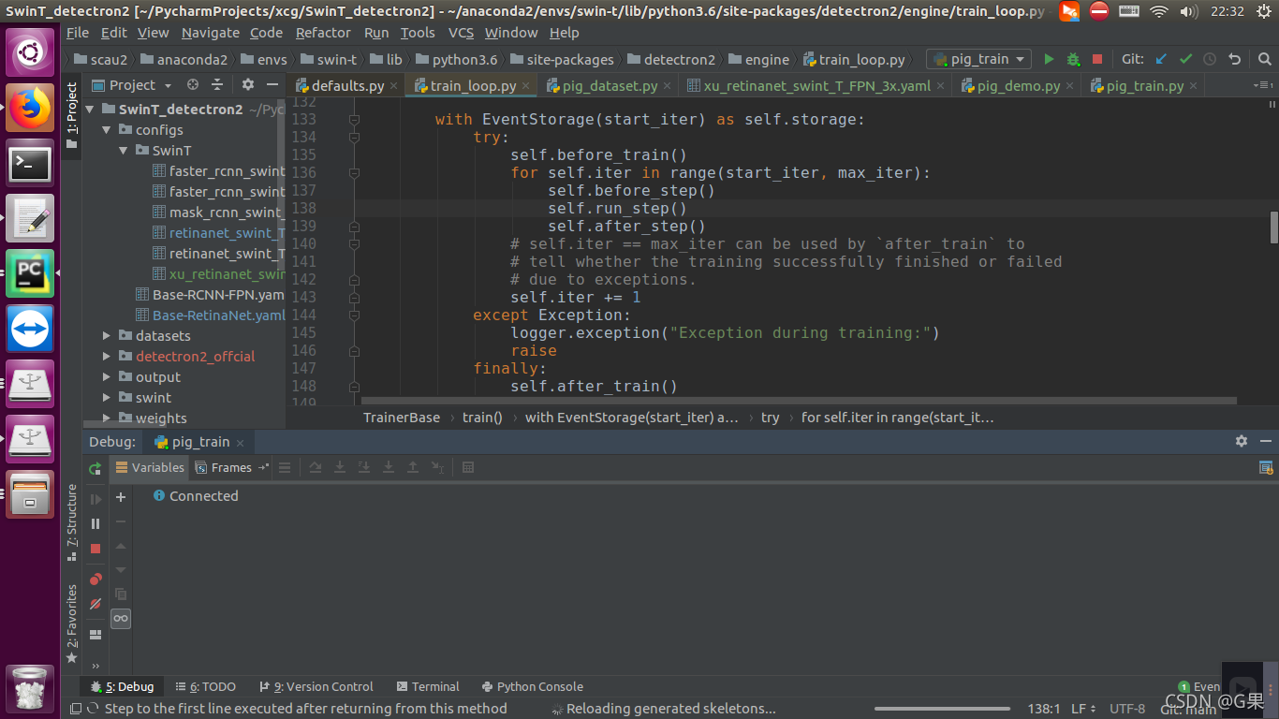1279x719 pixels.
Task: Toggle fold marker at line 133
Action: [x=354, y=120]
